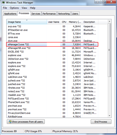Select the dwm.exe process
This screenshot has height=135, width=117.
(52, 41)
